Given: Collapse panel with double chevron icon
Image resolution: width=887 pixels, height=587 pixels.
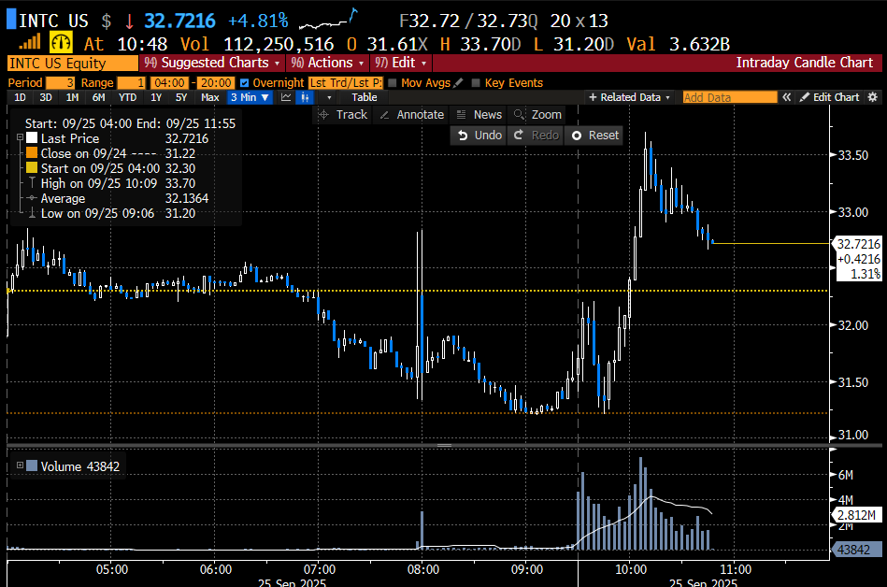Looking at the screenshot, I should tap(786, 97).
